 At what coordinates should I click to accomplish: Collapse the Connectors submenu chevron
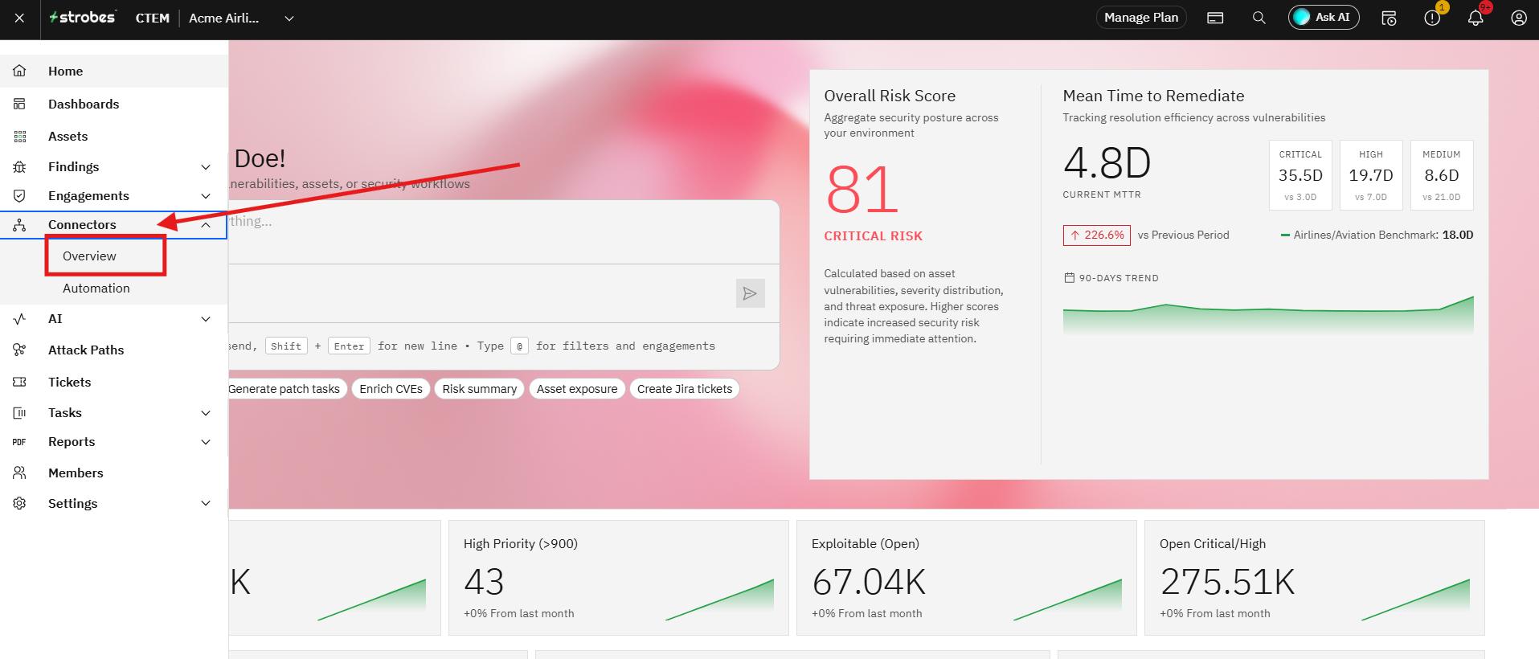[x=206, y=225]
